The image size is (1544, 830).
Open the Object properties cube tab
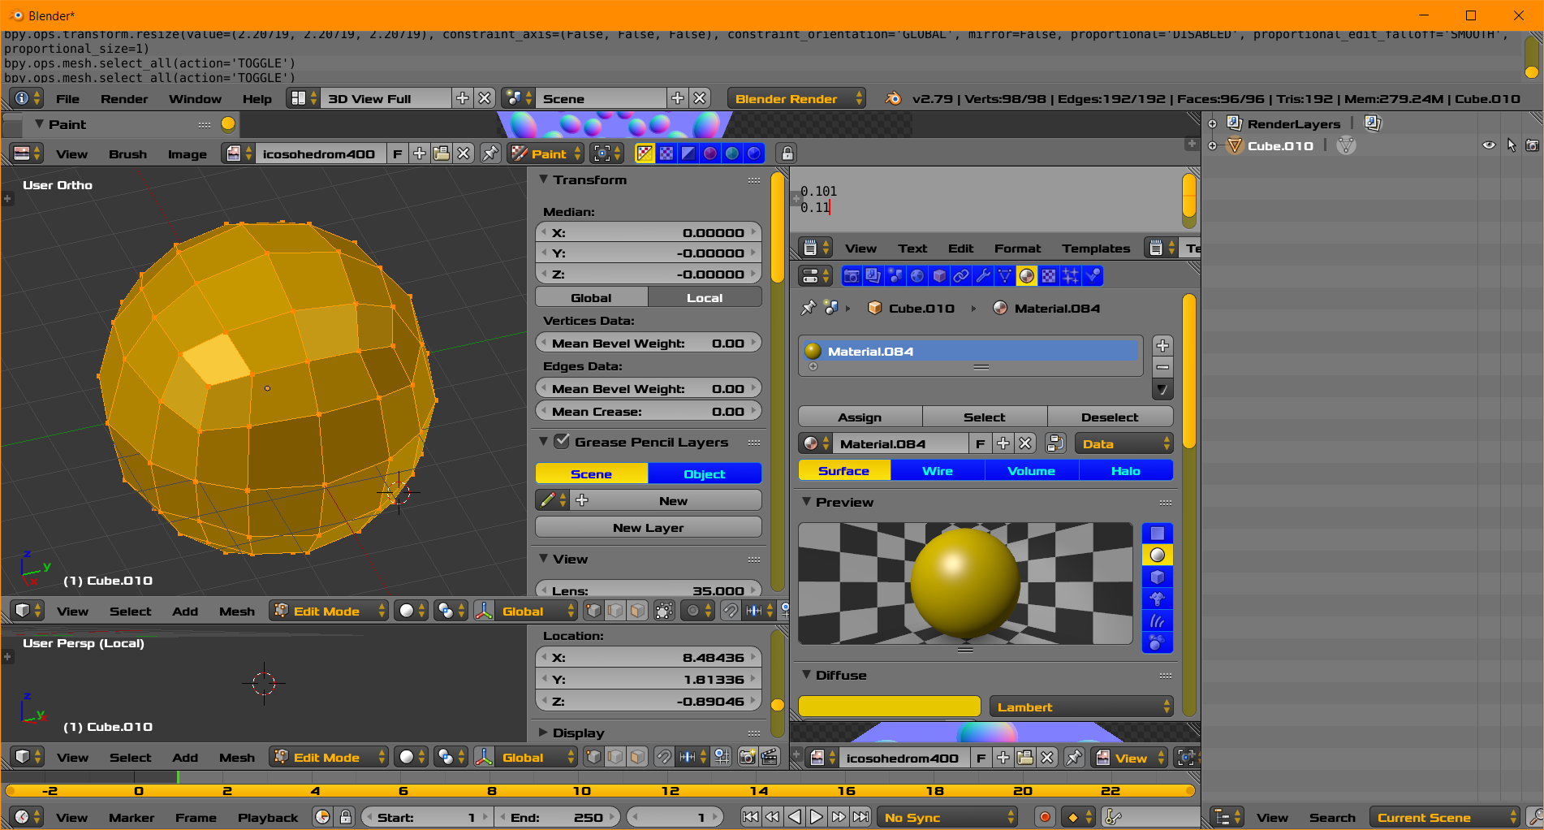pos(939,276)
